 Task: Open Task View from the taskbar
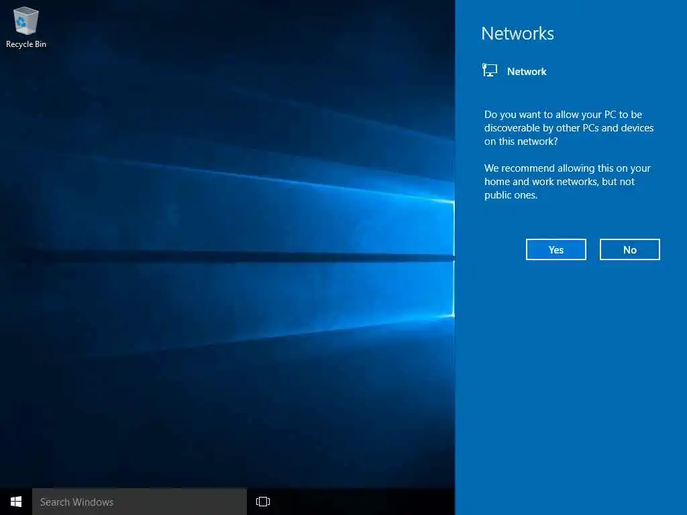click(263, 502)
